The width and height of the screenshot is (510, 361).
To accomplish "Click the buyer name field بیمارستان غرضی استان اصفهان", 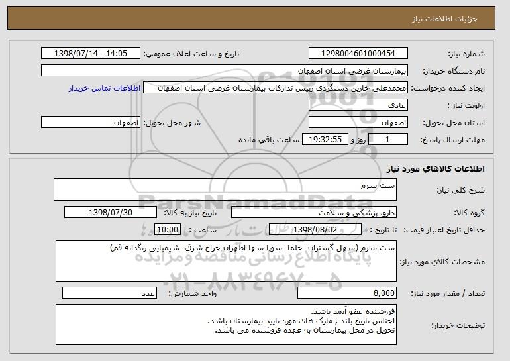I will 225,71.
